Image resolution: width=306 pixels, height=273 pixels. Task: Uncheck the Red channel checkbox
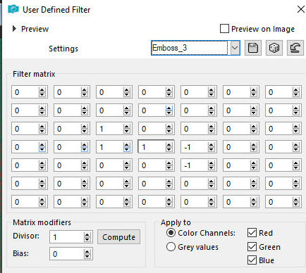252,233
